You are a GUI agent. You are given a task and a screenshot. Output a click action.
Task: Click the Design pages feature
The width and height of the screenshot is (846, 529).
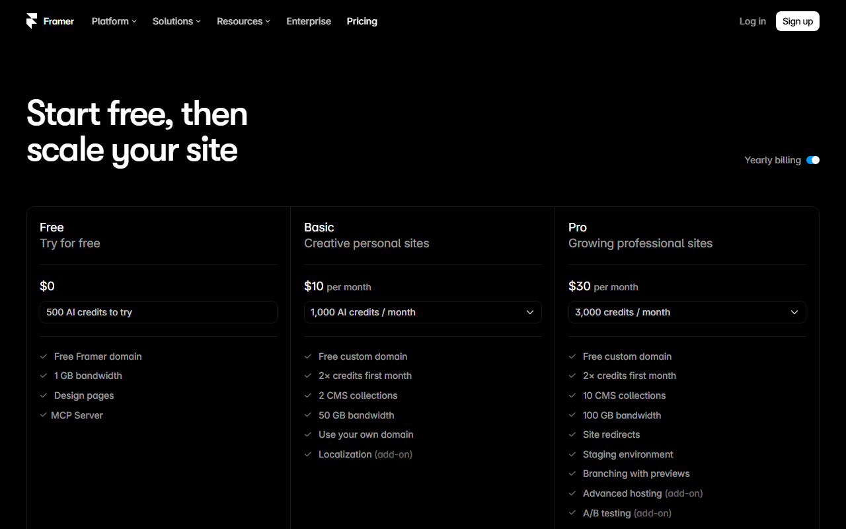click(x=84, y=395)
